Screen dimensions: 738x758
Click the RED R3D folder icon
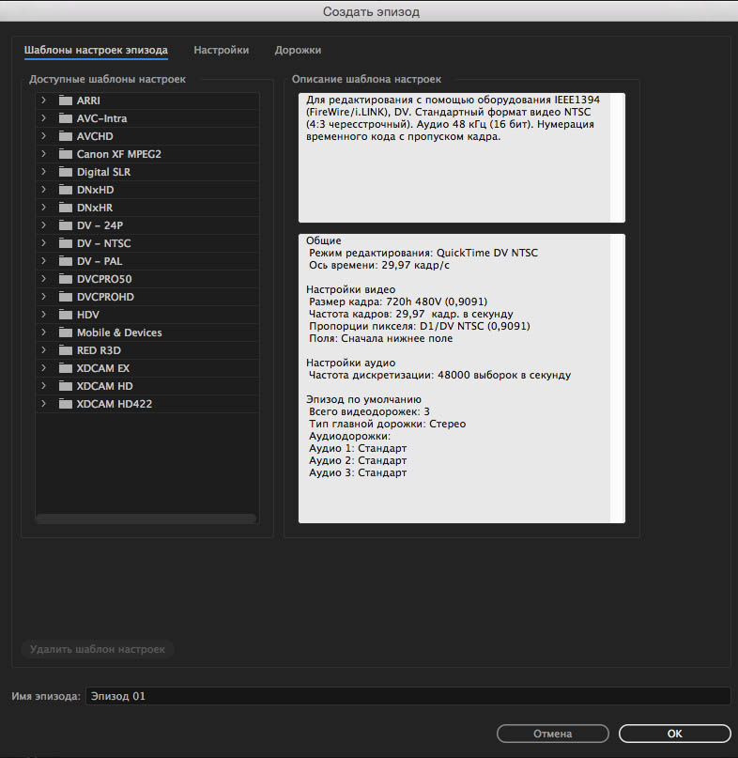(x=65, y=350)
